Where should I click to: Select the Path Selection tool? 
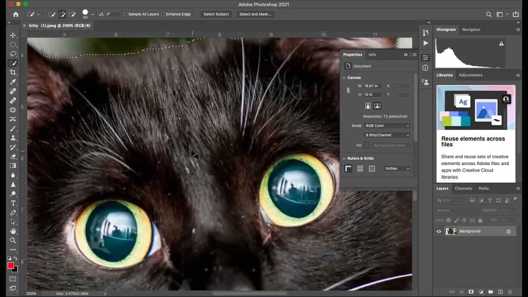[x=13, y=222]
